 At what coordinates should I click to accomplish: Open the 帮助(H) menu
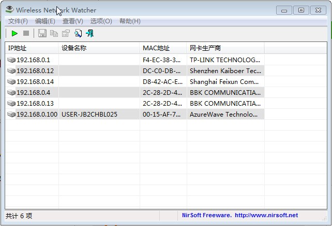130,21
